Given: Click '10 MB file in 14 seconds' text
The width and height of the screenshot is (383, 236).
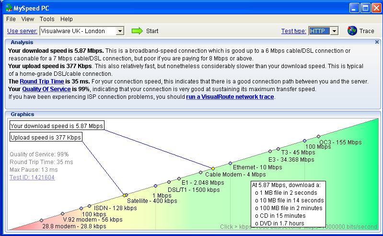Looking at the screenshot, I should (291, 201).
